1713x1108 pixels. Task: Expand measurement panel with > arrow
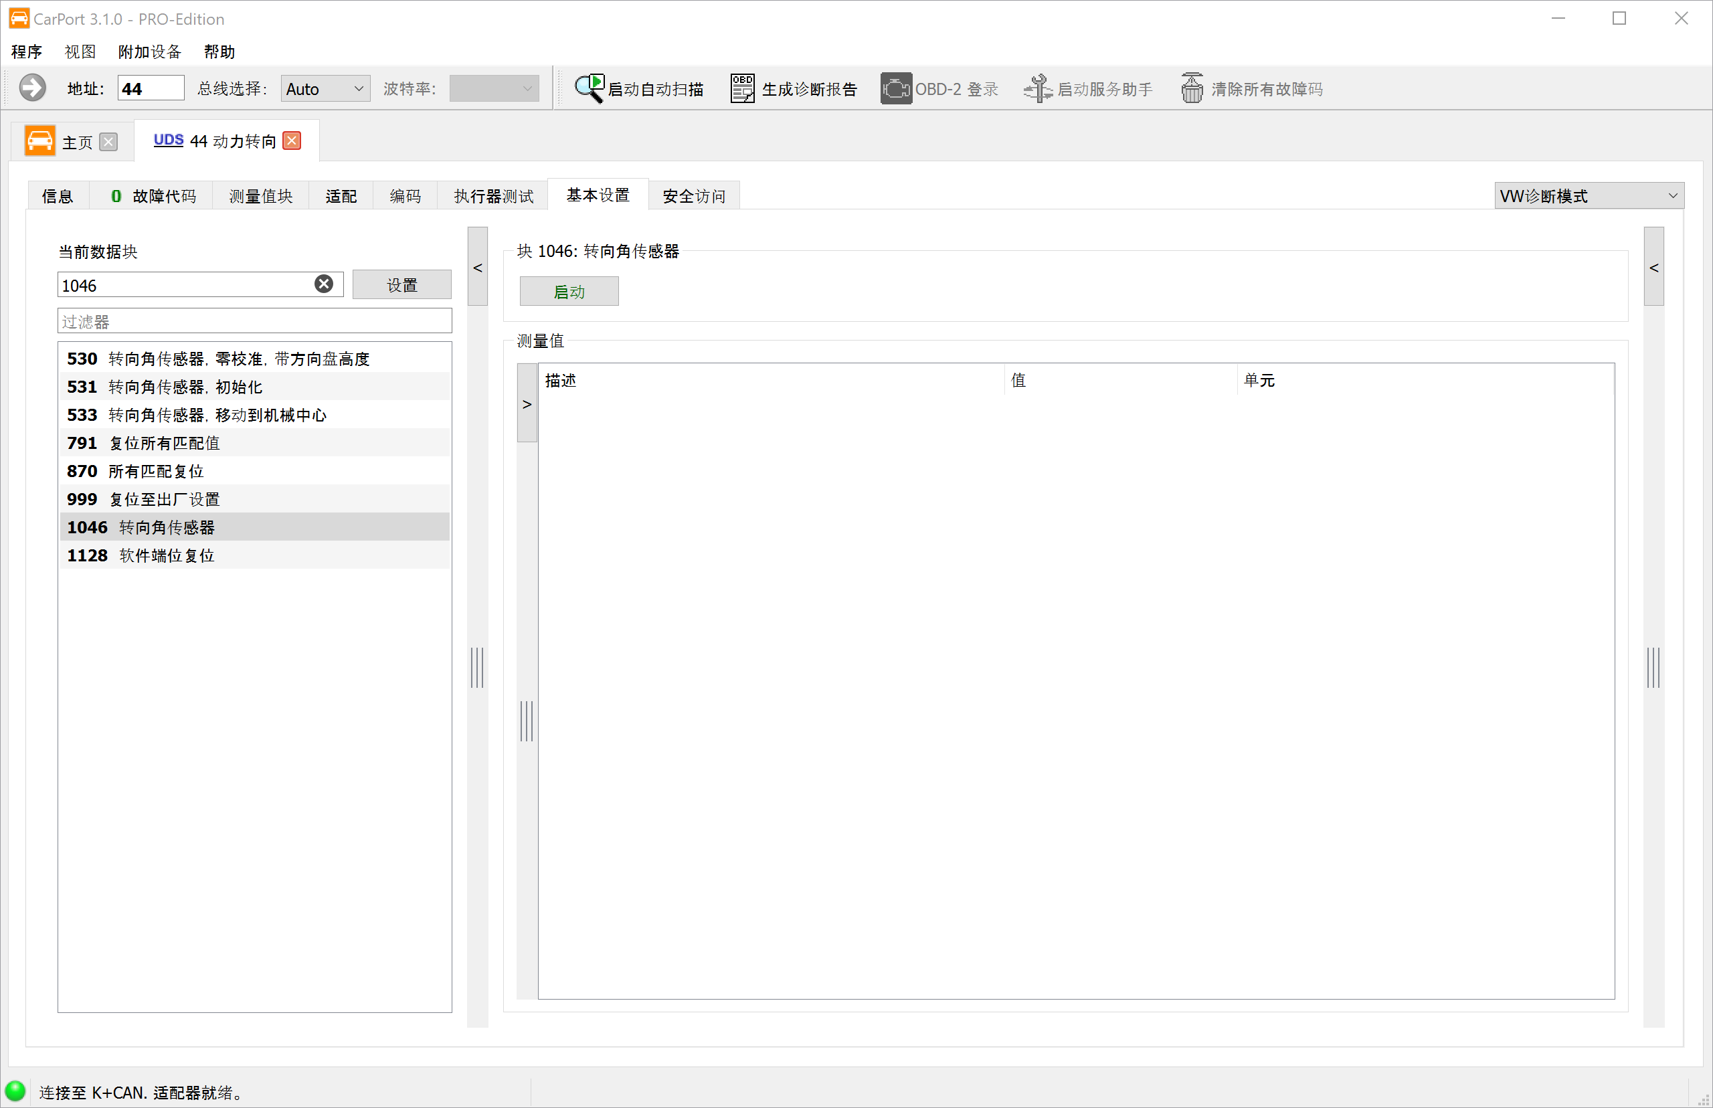point(527,403)
